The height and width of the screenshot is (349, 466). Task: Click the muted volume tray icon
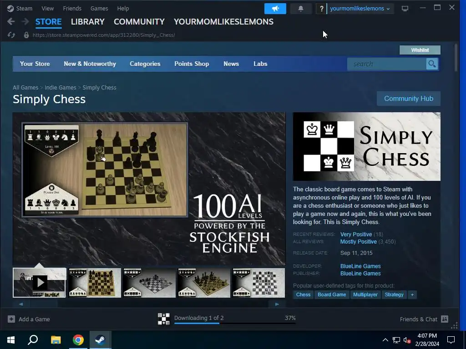click(x=407, y=340)
